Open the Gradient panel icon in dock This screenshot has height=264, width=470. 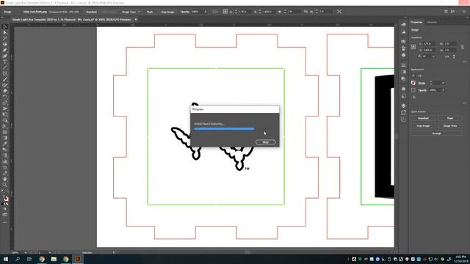click(x=403, y=72)
